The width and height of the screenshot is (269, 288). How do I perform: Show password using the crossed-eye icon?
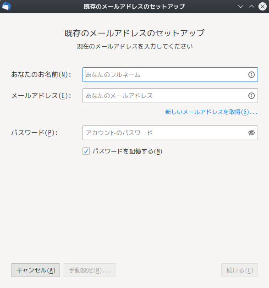[x=251, y=133]
